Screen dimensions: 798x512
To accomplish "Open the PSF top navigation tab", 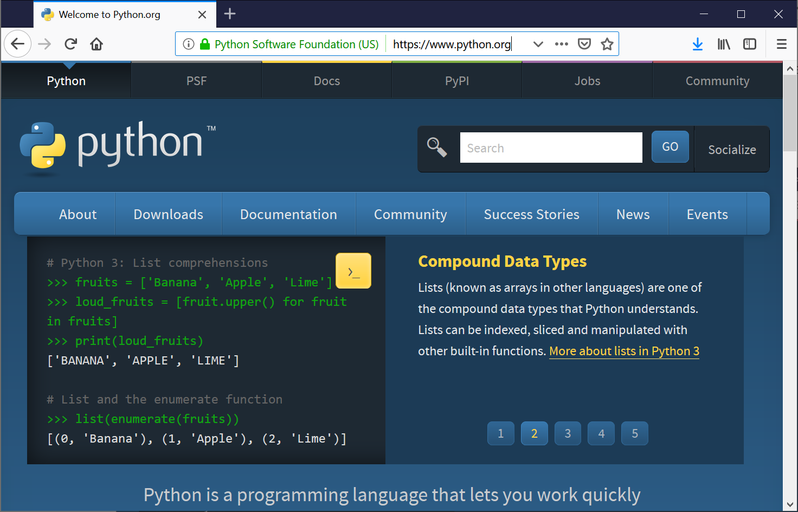I will [196, 81].
